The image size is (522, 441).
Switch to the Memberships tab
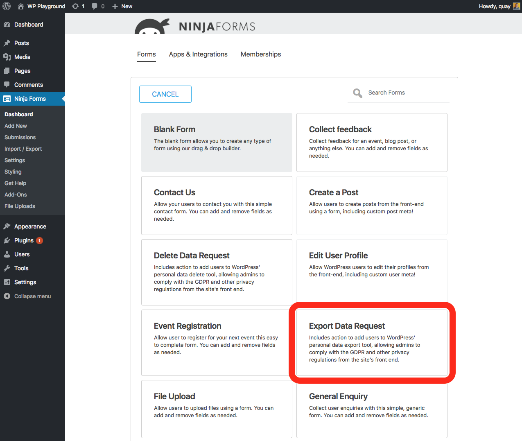261,54
